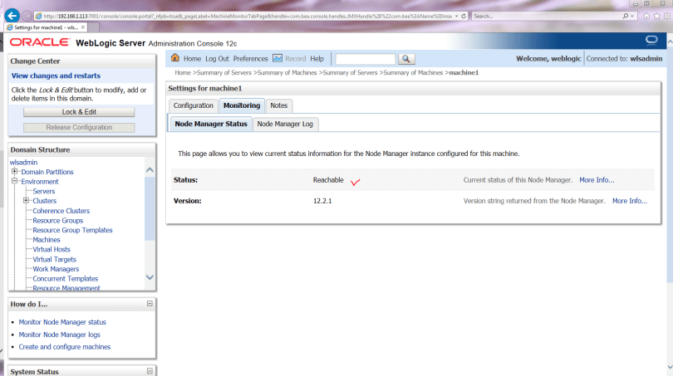The height and width of the screenshot is (376, 673).
Task: Click browser address bar URL
Action: 247,16
